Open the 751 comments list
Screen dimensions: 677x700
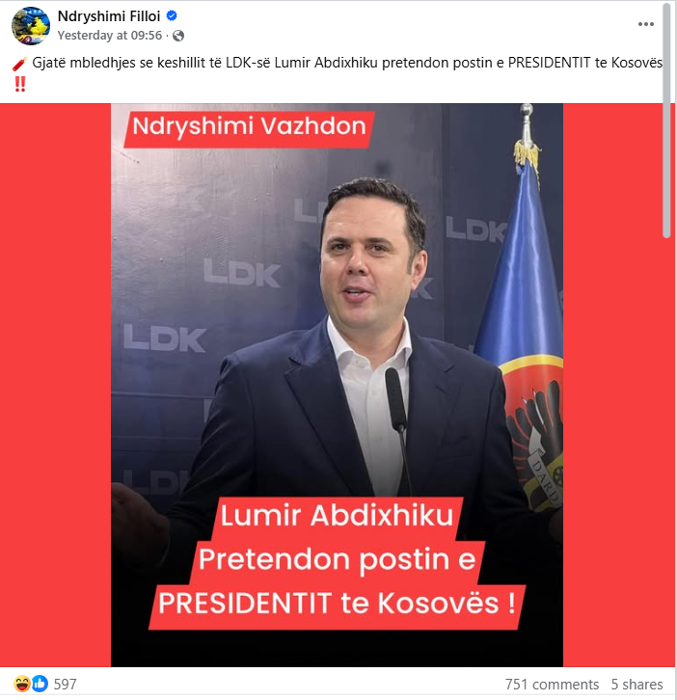[552, 684]
